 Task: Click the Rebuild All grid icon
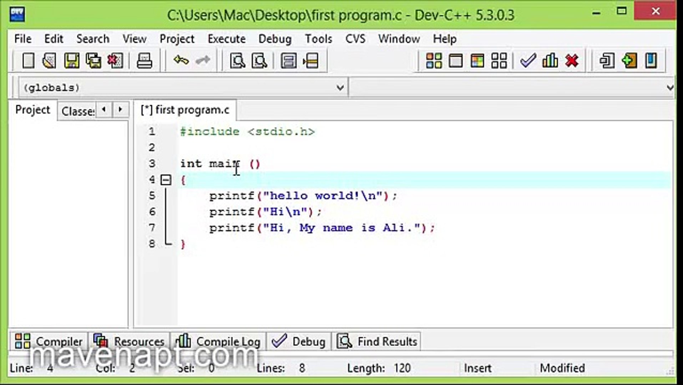pyautogui.click(x=499, y=61)
